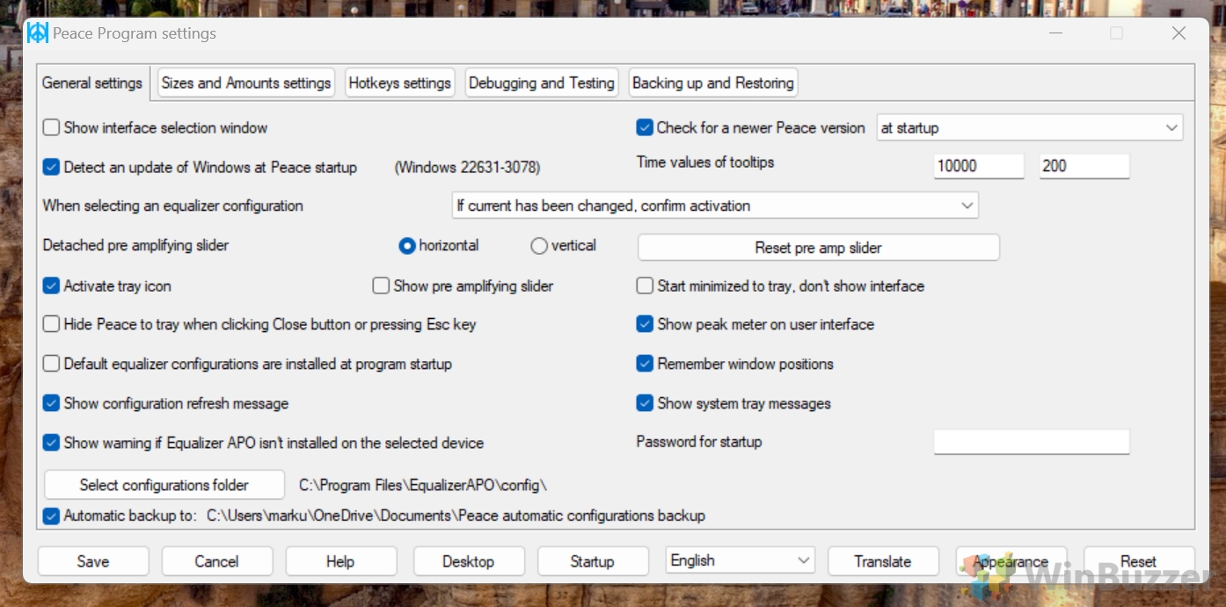
Task: Toggle Detect an update of Windows checkbox
Action: pyautogui.click(x=51, y=167)
